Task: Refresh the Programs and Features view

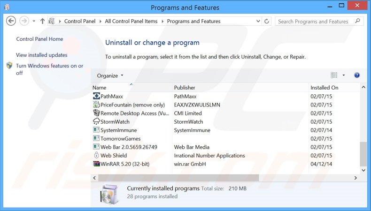Action: [x=267, y=21]
